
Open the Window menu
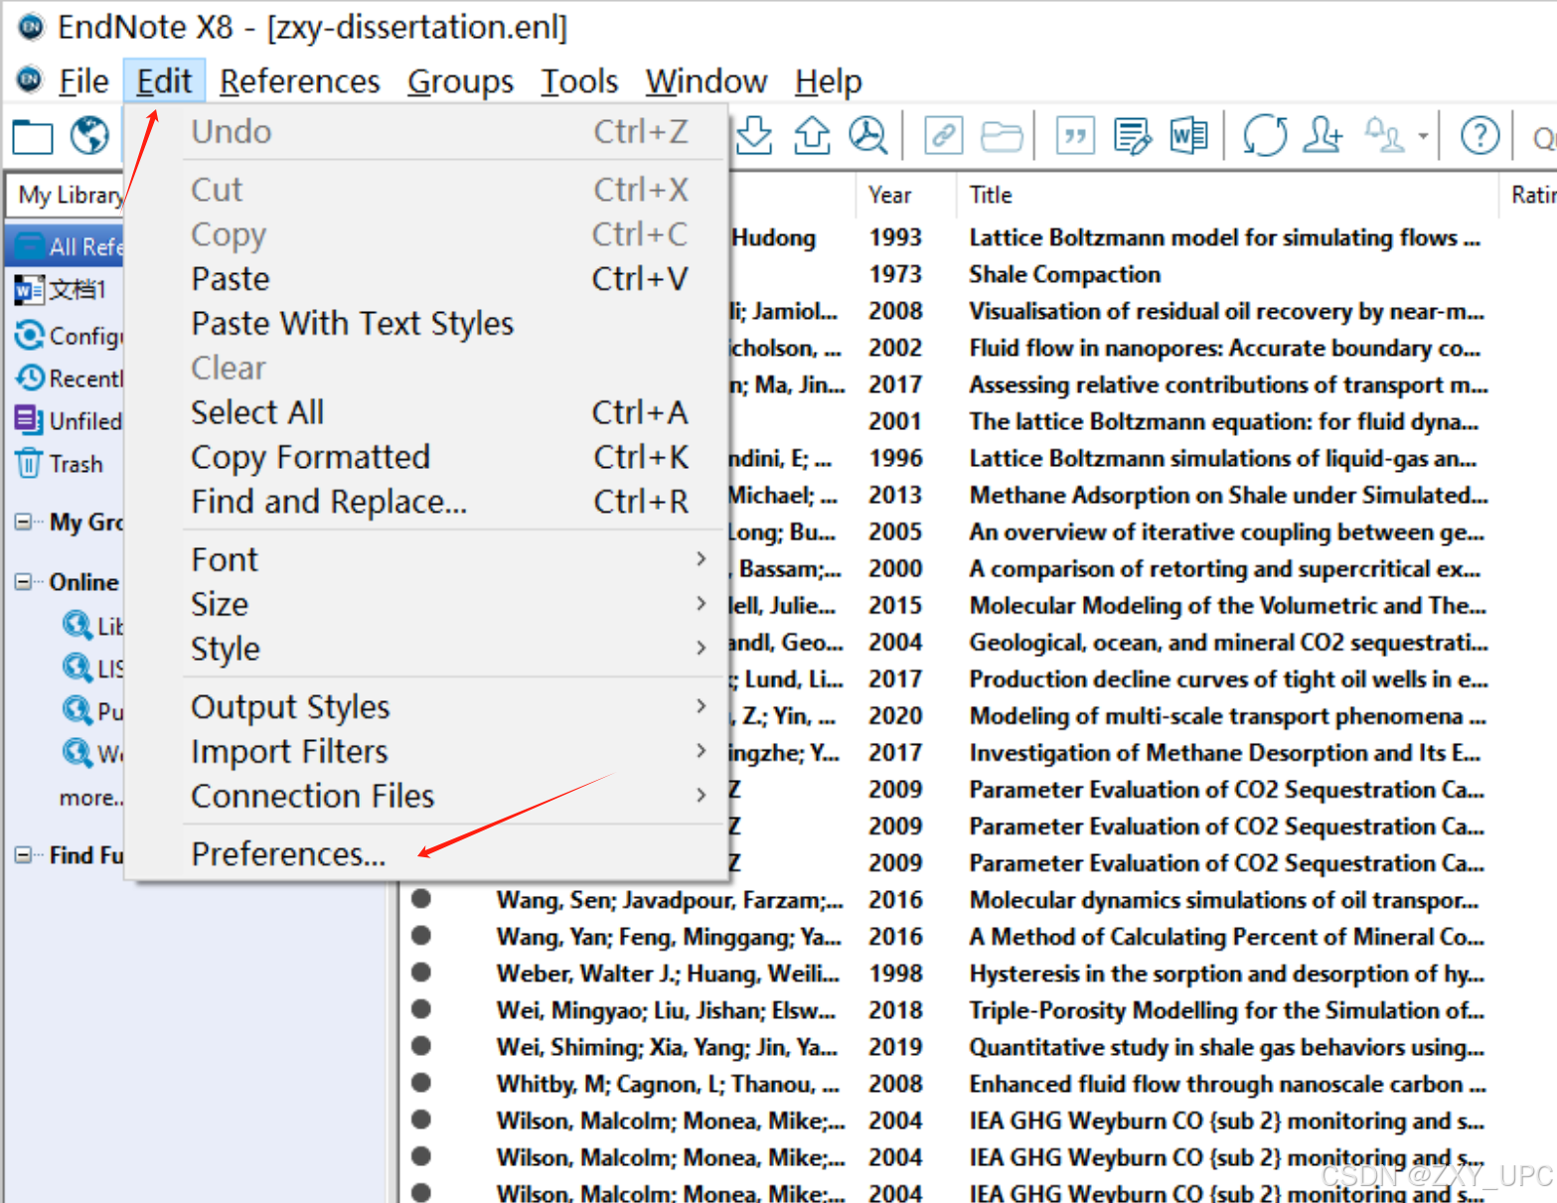pos(706,80)
